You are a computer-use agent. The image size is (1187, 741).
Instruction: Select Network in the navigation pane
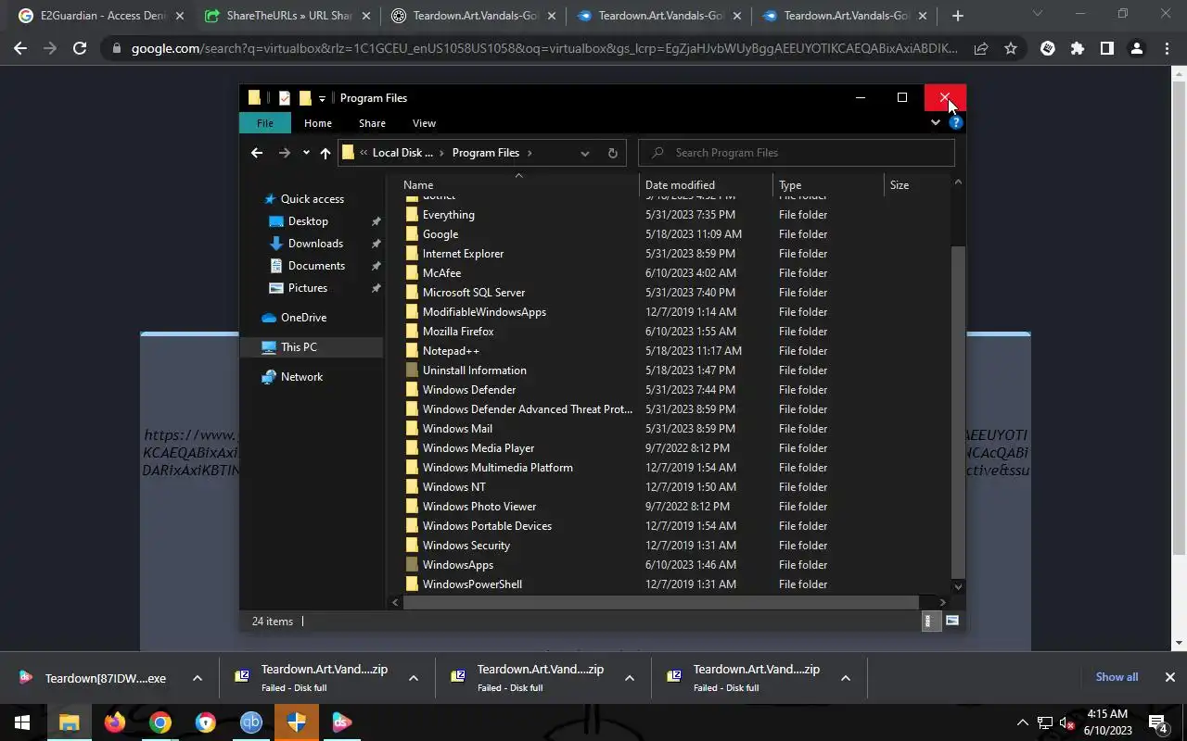pos(301,377)
